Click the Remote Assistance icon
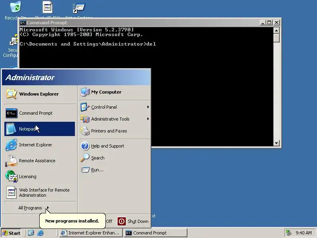This screenshot has width=317, height=238. 11,161
